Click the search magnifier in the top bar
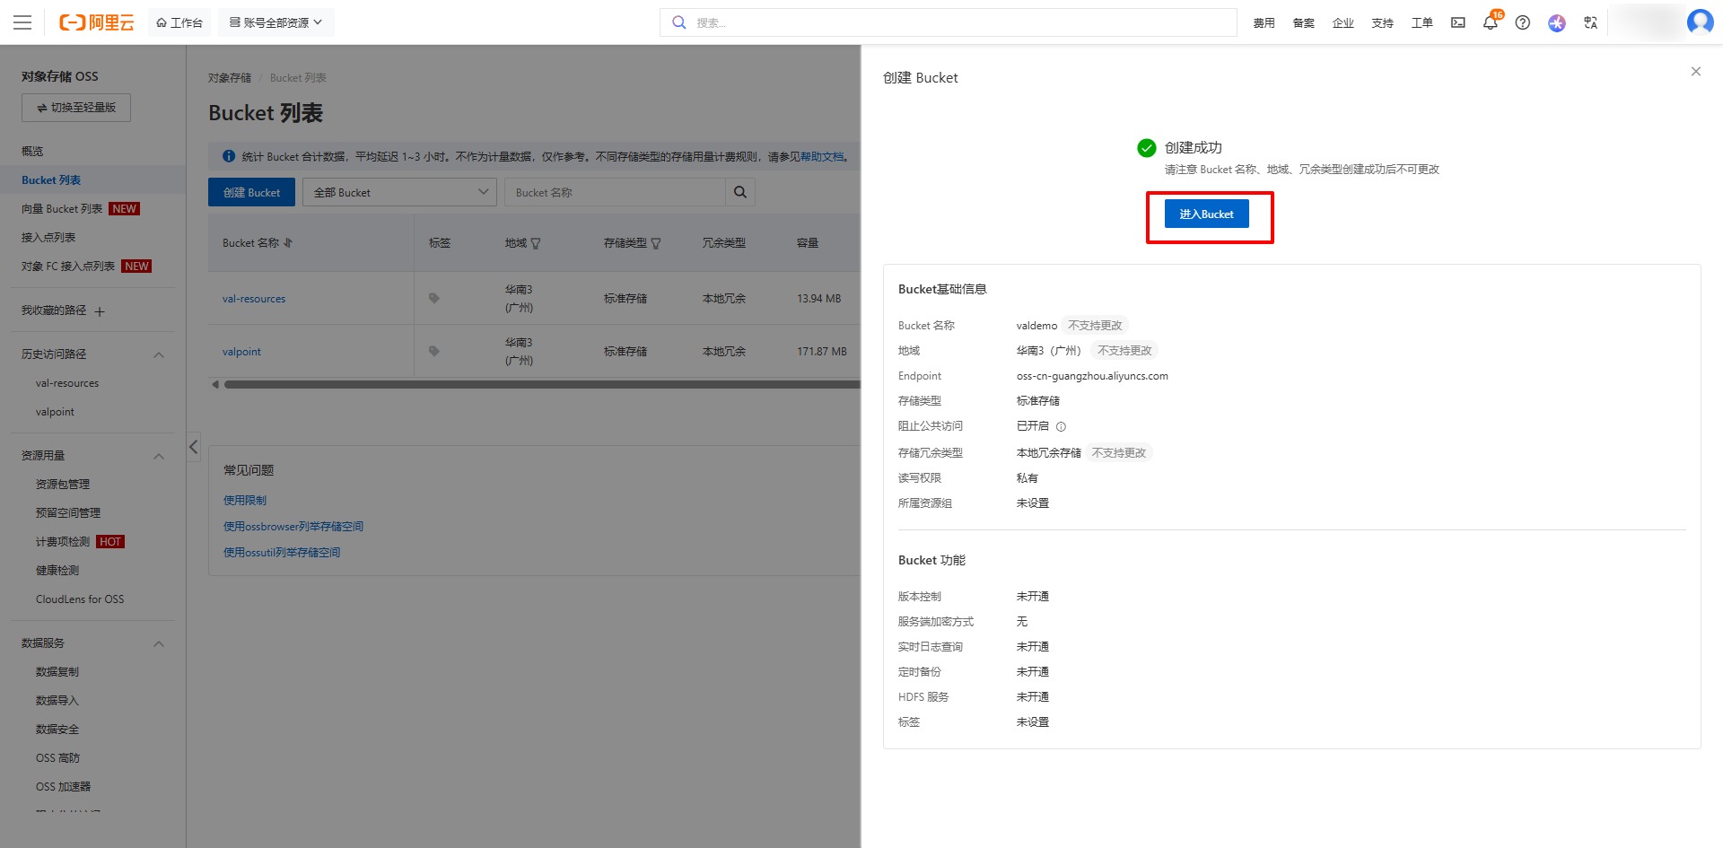The image size is (1723, 848). pyautogui.click(x=679, y=22)
